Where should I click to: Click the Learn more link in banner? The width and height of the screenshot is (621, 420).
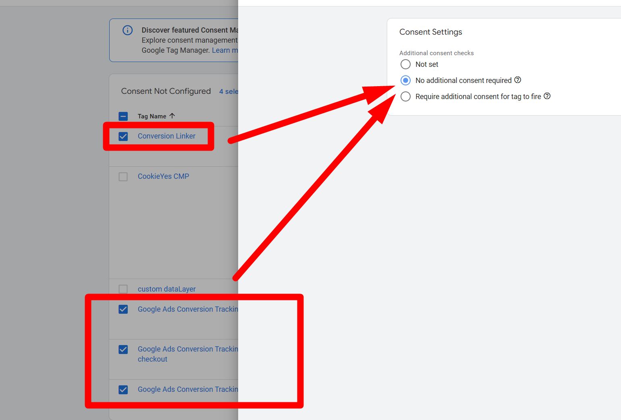224,50
